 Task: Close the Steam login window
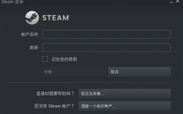point(177,1)
